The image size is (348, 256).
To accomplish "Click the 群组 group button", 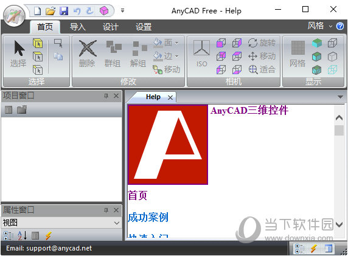I will click(113, 54).
